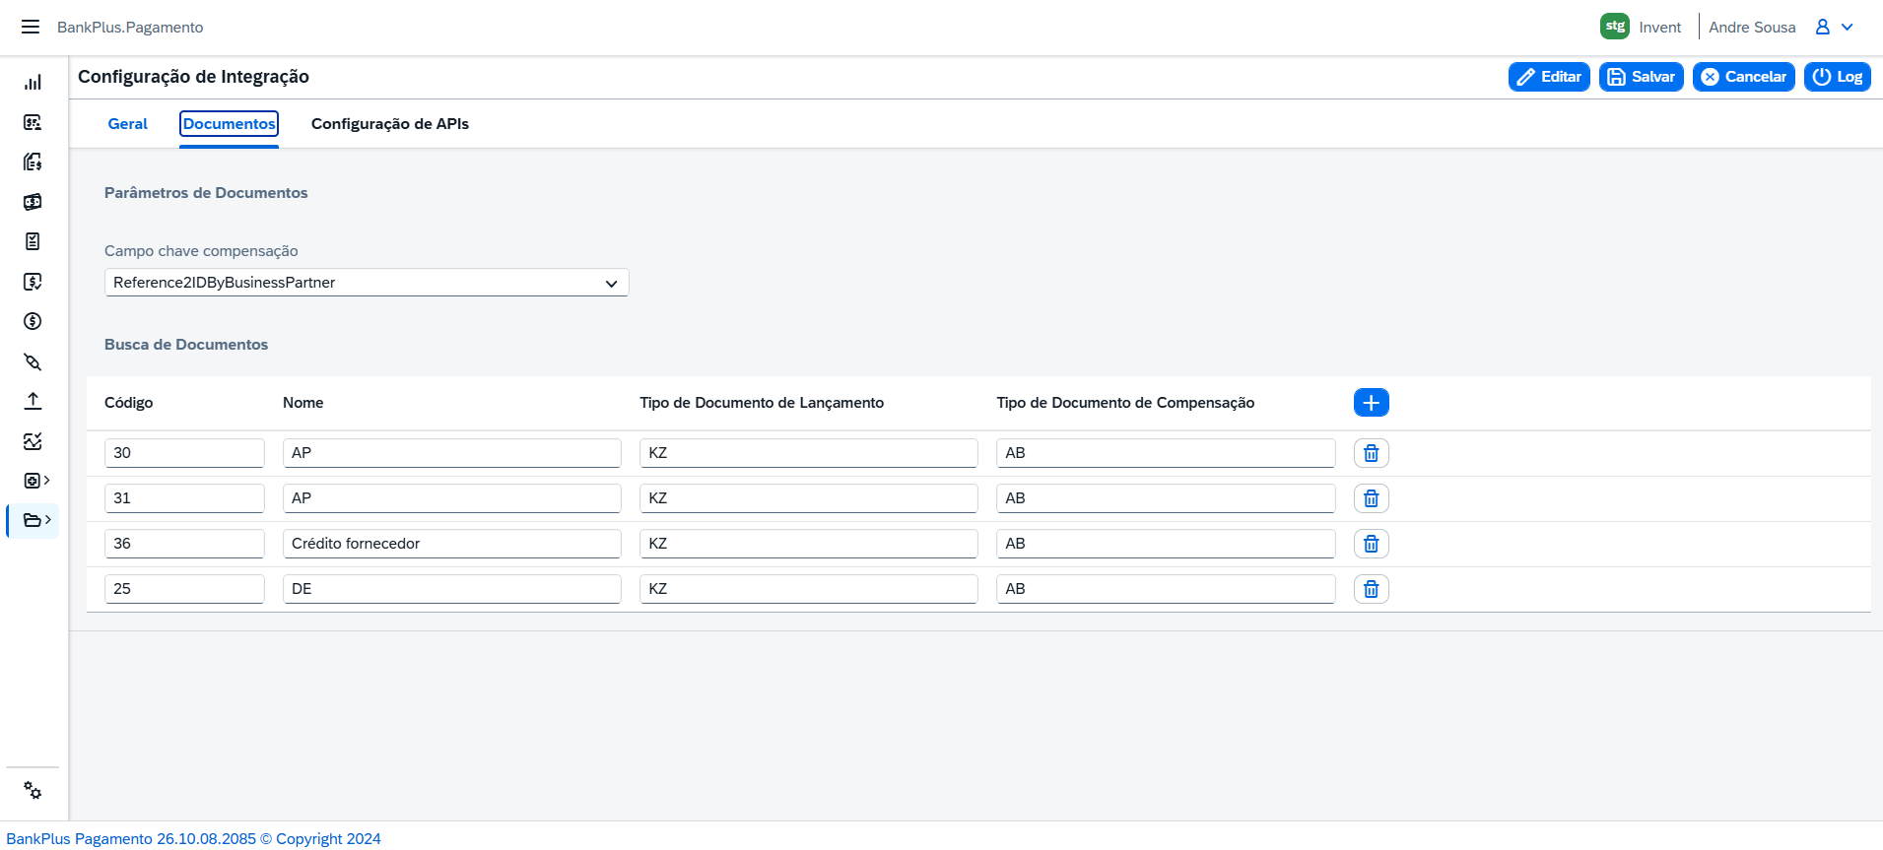The width and height of the screenshot is (1883, 850).
Task: Click the BankPlus.Pagamento app title
Action: coord(130,27)
